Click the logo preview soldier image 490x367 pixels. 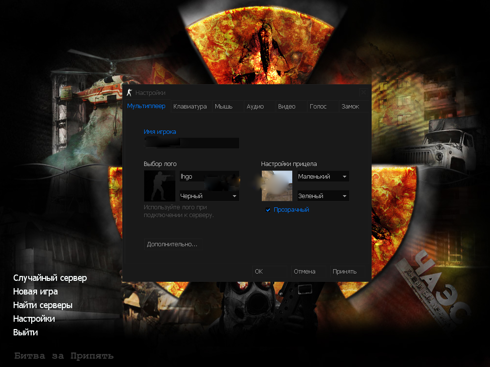(x=160, y=186)
